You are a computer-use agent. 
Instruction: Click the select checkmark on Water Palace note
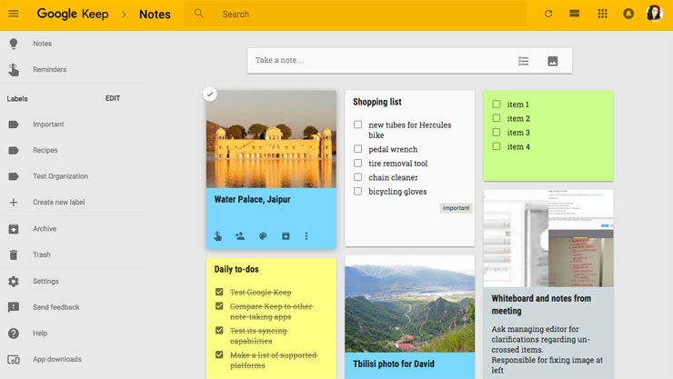(209, 94)
